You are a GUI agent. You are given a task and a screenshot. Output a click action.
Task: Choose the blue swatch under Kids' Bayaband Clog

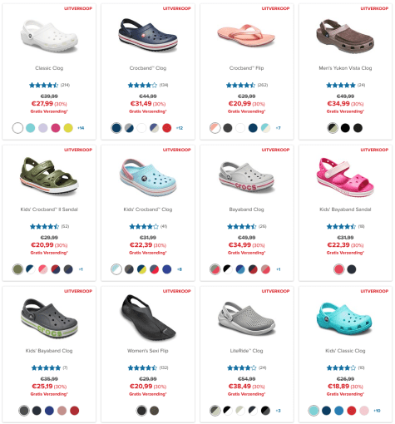[x=49, y=411]
